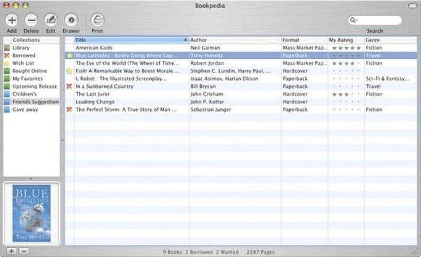Click the Wish List star icon in sidebar
The image size is (421, 257).
(7, 63)
